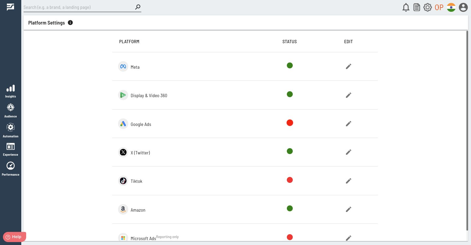Click the green status dot for Amazon

point(290,208)
